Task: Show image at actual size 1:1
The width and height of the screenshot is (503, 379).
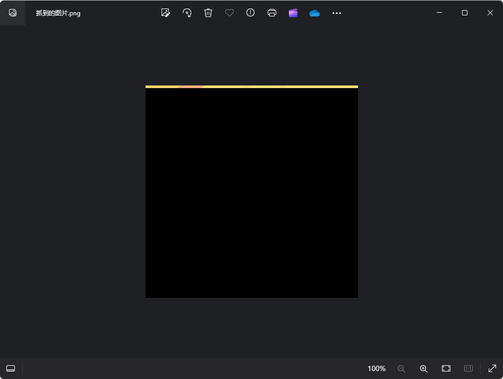Action: coord(468,368)
